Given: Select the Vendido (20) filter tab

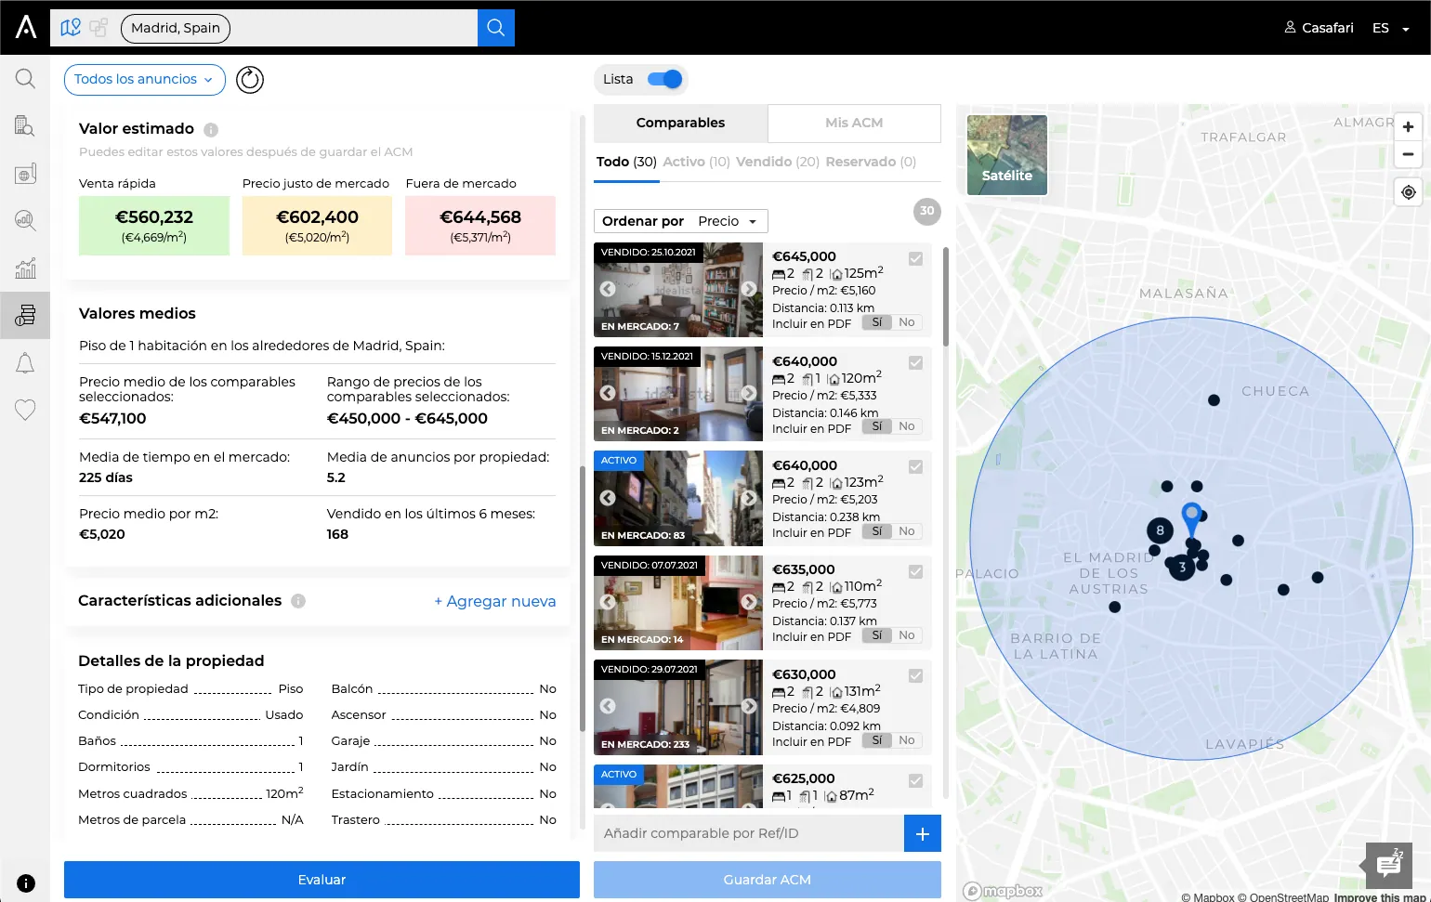Looking at the screenshot, I should 778,162.
